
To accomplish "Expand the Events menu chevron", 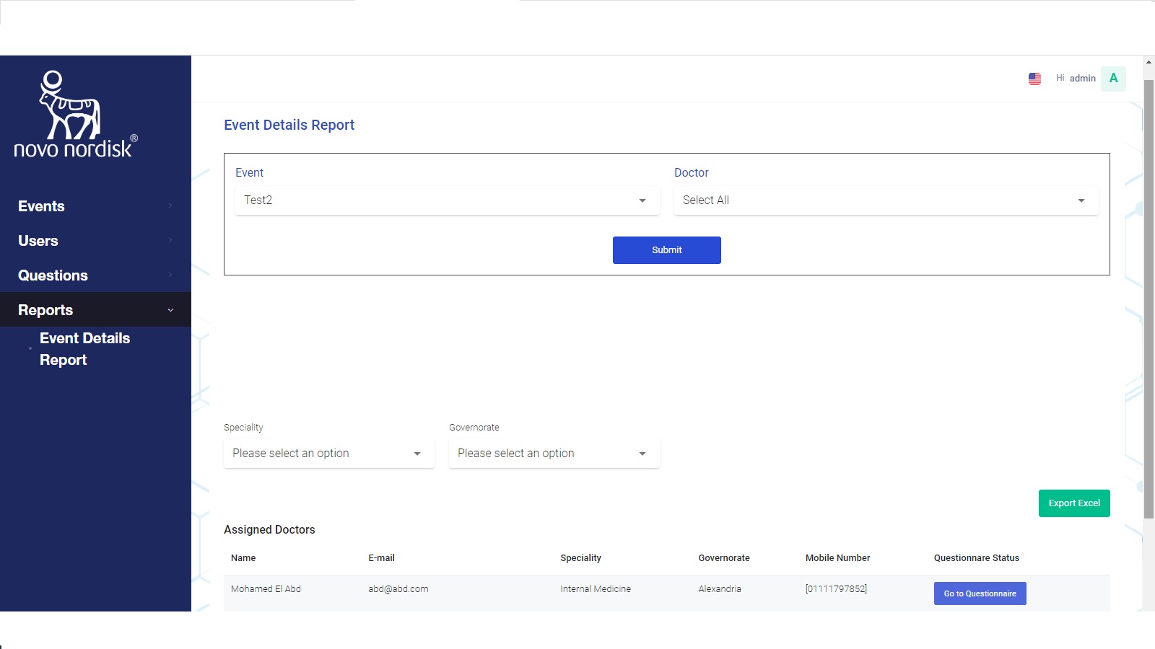I will coord(170,206).
